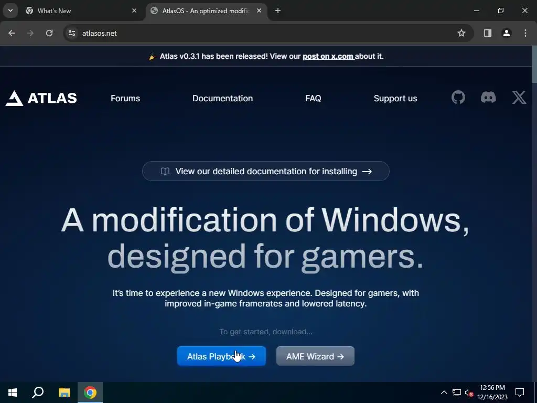Switch to the What's New tab

pyautogui.click(x=81, y=10)
